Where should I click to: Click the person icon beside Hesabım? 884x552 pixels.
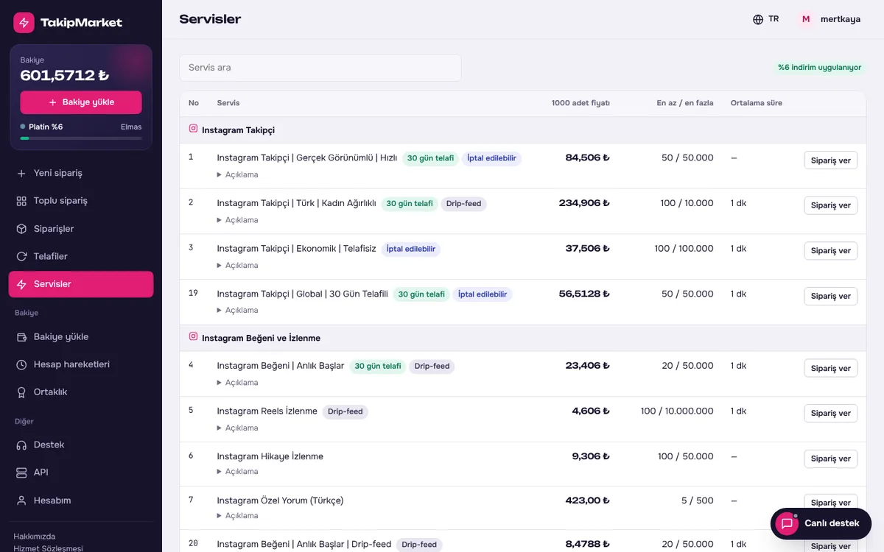[21, 500]
